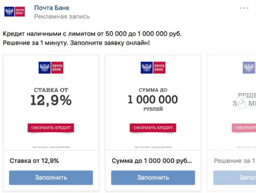The width and height of the screenshot is (256, 193).
Task: Click Оформить кредит on the rate card
Action: coord(51,128)
